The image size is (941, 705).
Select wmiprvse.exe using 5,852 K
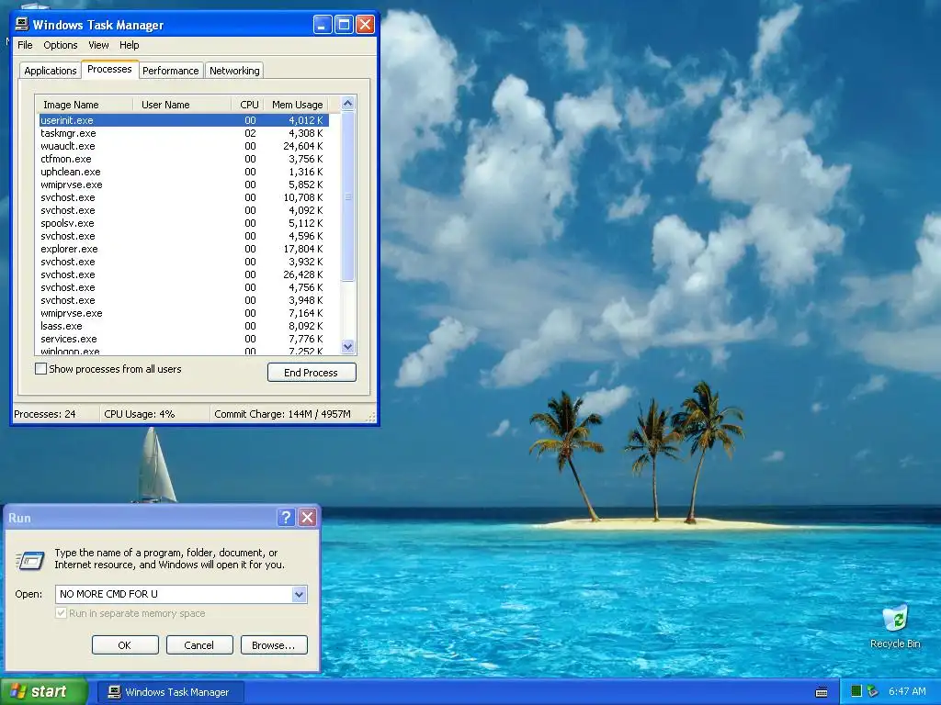[183, 185]
